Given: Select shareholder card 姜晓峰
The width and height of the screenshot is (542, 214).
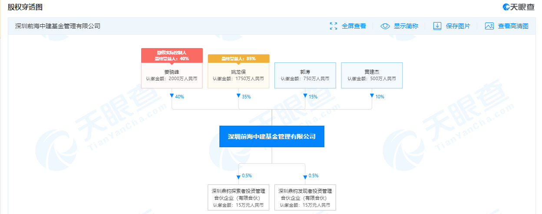Looking at the screenshot, I should pyautogui.click(x=172, y=75).
